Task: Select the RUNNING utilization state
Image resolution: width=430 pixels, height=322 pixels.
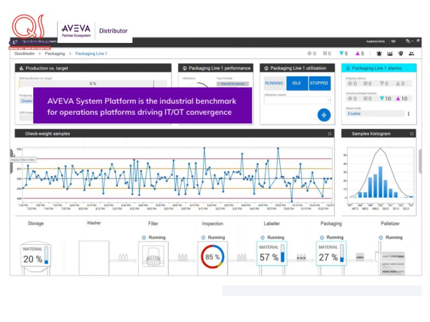Action: [274, 83]
